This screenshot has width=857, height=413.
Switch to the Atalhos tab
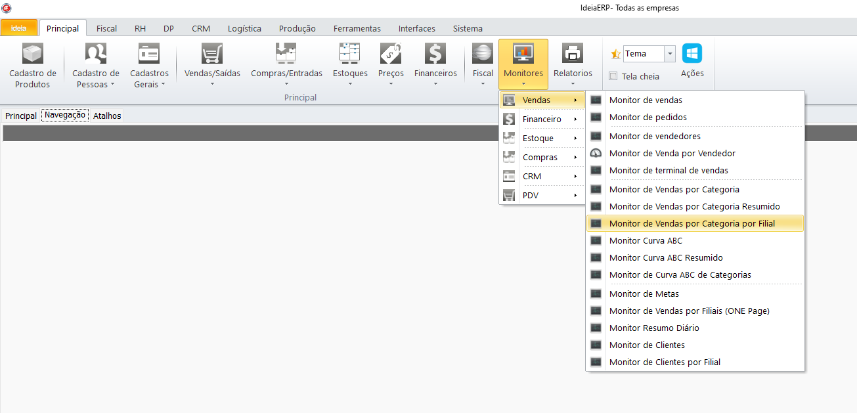coord(107,116)
